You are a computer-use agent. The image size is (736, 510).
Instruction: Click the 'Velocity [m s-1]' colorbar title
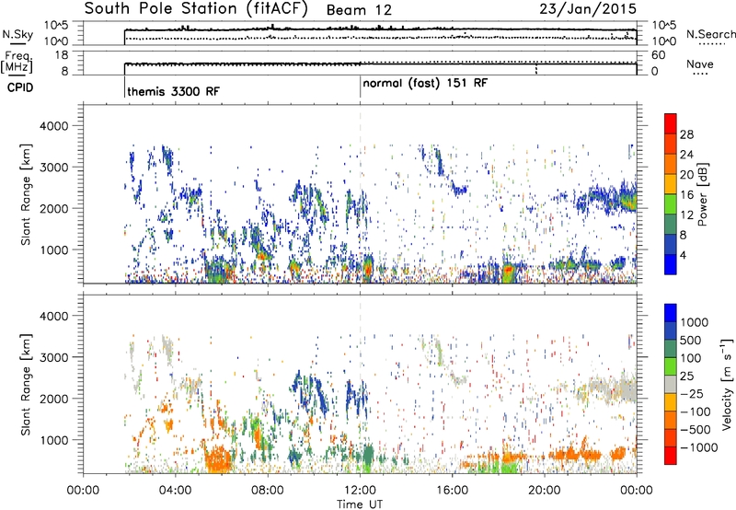(727, 384)
